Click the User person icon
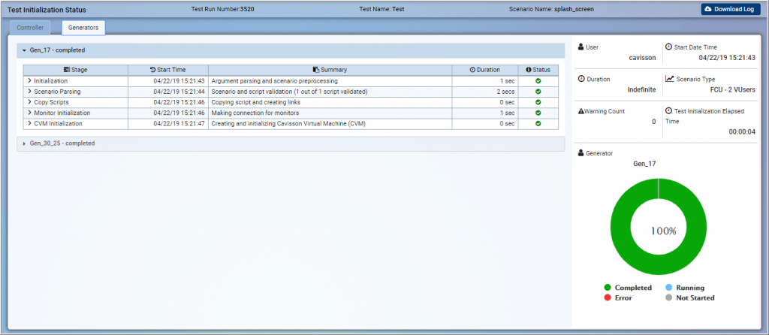The height and width of the screenshot is (335, 769). (581, 47)
